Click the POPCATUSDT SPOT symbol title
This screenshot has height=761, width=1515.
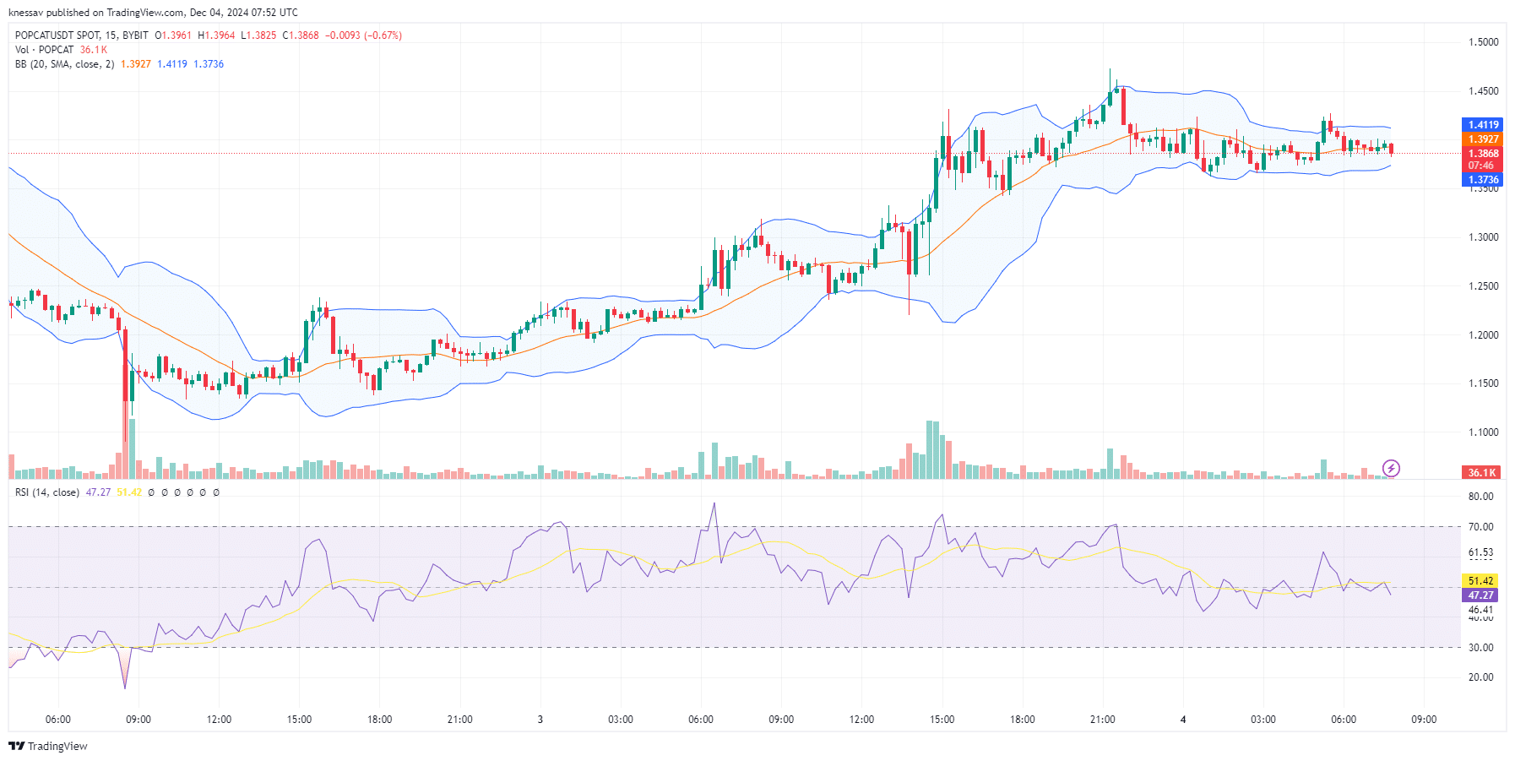tap(82, 35)
